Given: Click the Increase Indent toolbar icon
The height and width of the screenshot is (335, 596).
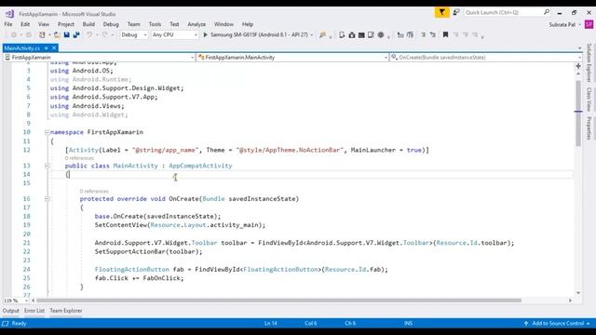Looking at the screenshot, I should pyautogui.click(x=410, y=35).
